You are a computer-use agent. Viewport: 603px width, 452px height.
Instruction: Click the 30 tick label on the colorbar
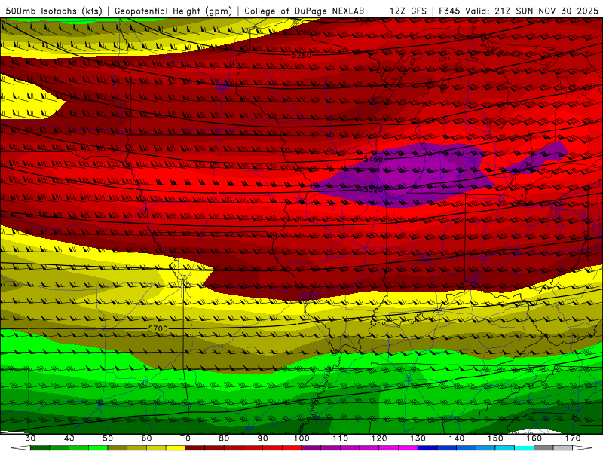(x=30, y=438)
